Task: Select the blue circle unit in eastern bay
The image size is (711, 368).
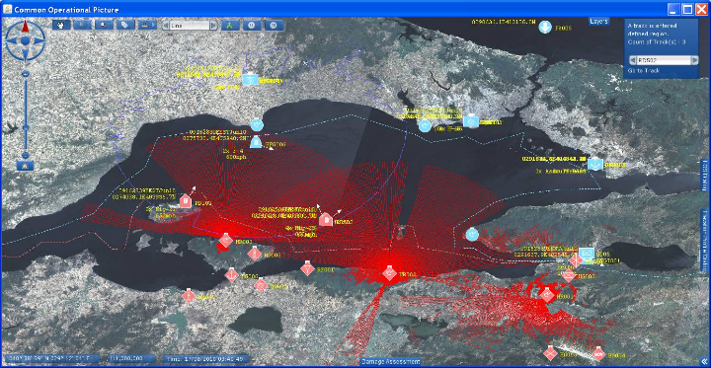Action: tap(472, 234)
